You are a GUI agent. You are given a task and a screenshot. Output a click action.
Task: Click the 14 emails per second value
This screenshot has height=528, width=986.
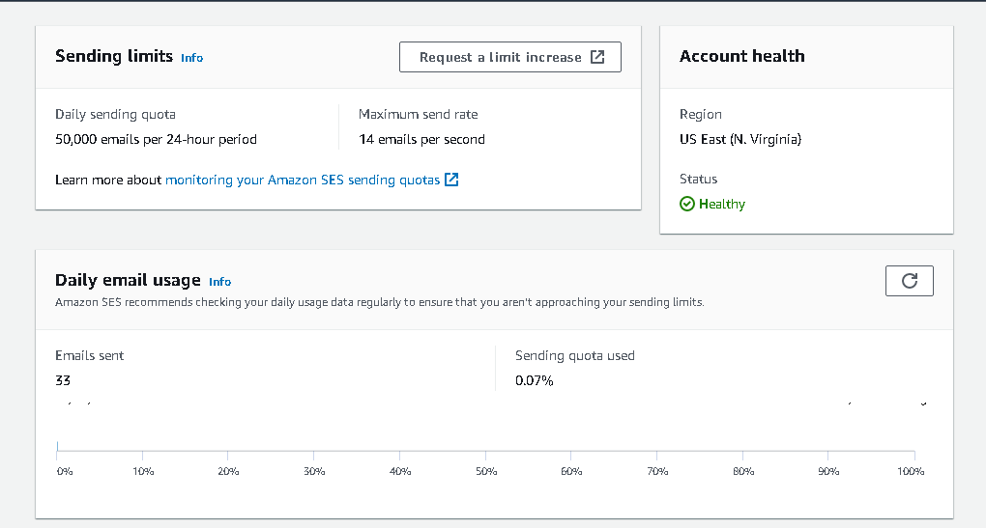pos(421,139)
